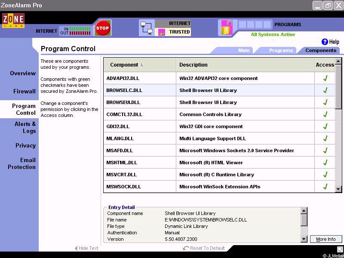Toggle access checkmark for MLANG.DLL
The height and width of the screenshot is (258, 344).
(x=325, y=138)
